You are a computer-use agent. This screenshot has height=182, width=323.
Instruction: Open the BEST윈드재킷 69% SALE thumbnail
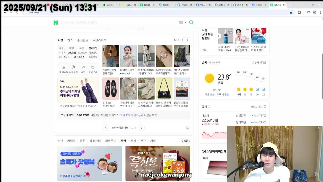click(x=128, y=56)
